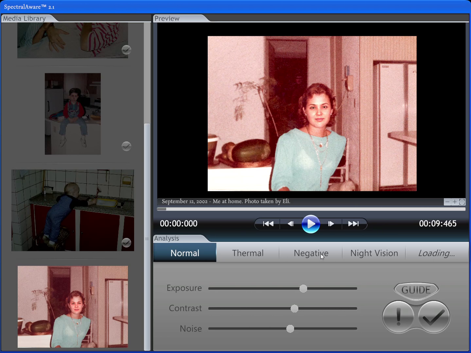The height and width of the screenshot is (353, 471).
Task: Click the Loading... tab
Action: point(437,253)
